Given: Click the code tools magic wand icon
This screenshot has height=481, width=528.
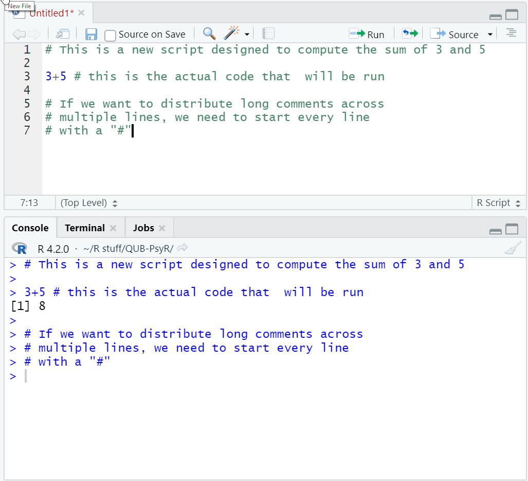Looking at the screenshot, I should click(x=232, y=33).
